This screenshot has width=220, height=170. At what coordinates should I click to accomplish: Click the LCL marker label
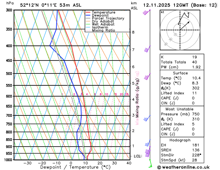click(x=138, y=156)
